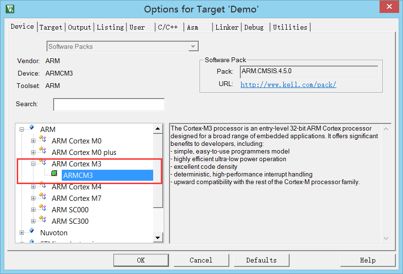The image size is (403, 274).
Task: Click the Nuvoton vendor icon
Action: tap(32, 231)
